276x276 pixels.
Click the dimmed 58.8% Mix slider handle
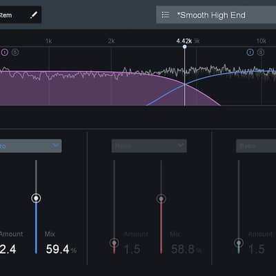[x=161, y=199]
